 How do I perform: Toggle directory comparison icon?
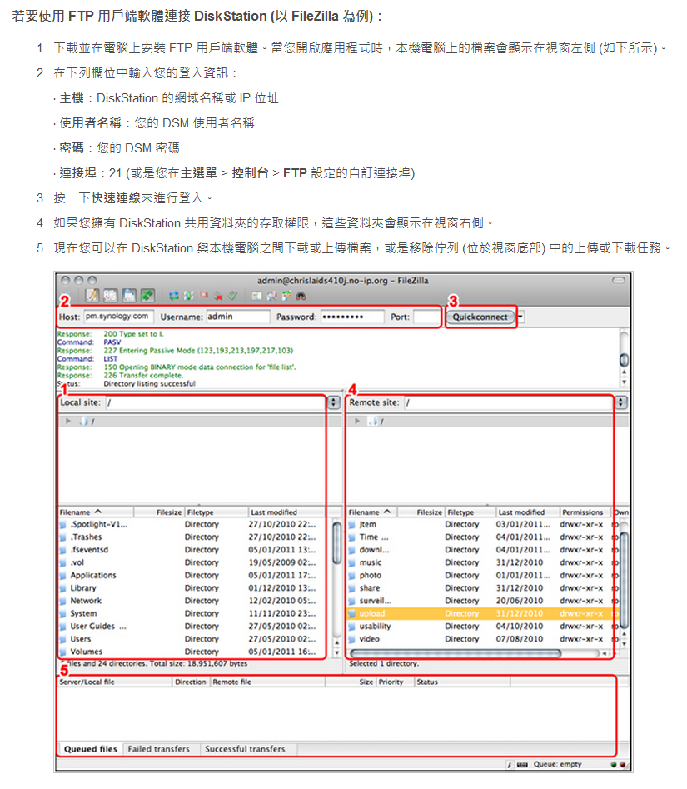click(272, 296)
